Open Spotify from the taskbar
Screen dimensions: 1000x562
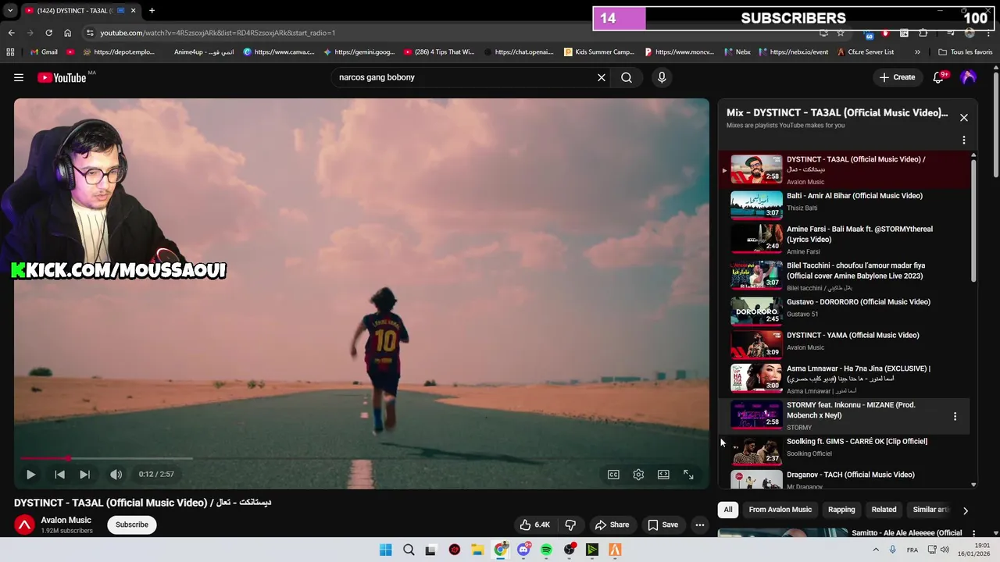click(546, 550)
